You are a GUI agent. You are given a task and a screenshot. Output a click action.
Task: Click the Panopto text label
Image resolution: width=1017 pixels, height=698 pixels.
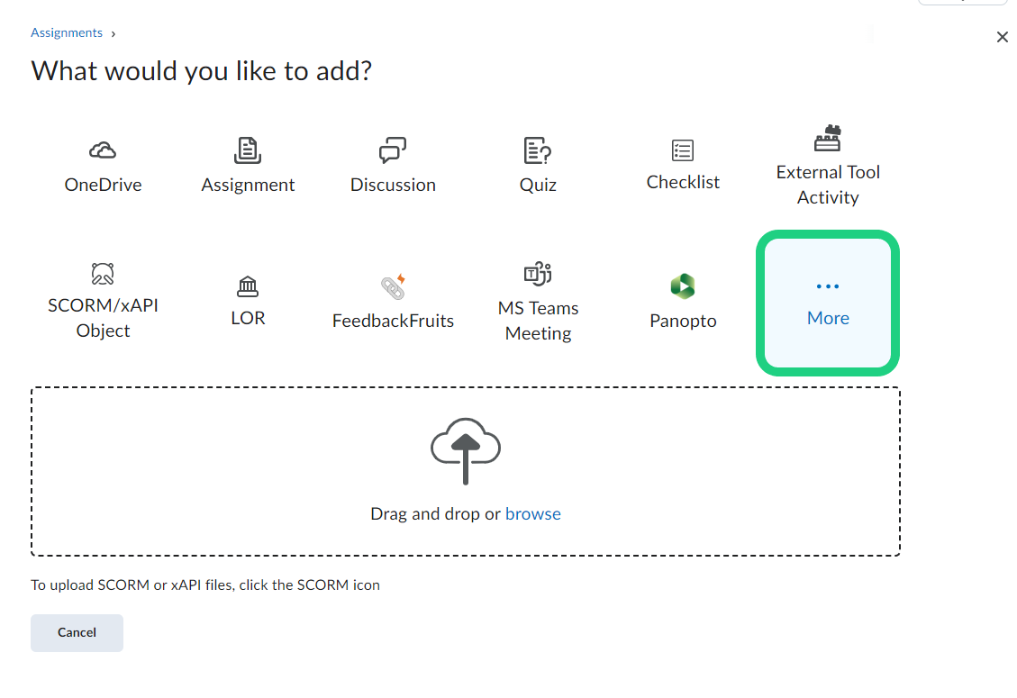[683, 322]
